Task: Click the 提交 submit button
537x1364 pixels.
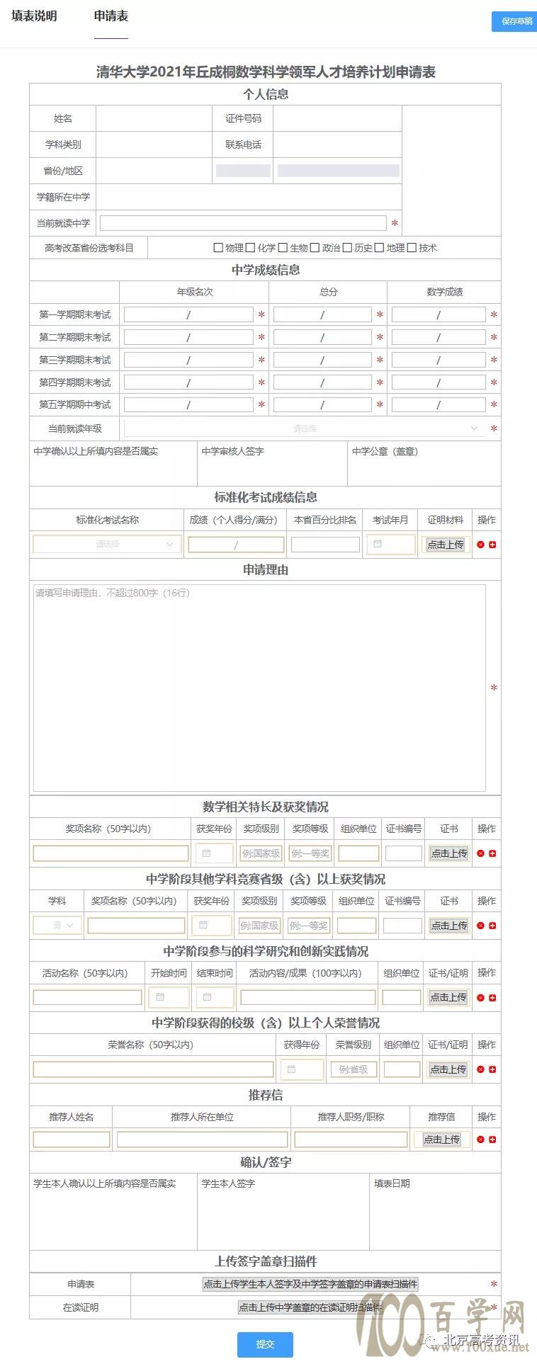Action: 265,1344
